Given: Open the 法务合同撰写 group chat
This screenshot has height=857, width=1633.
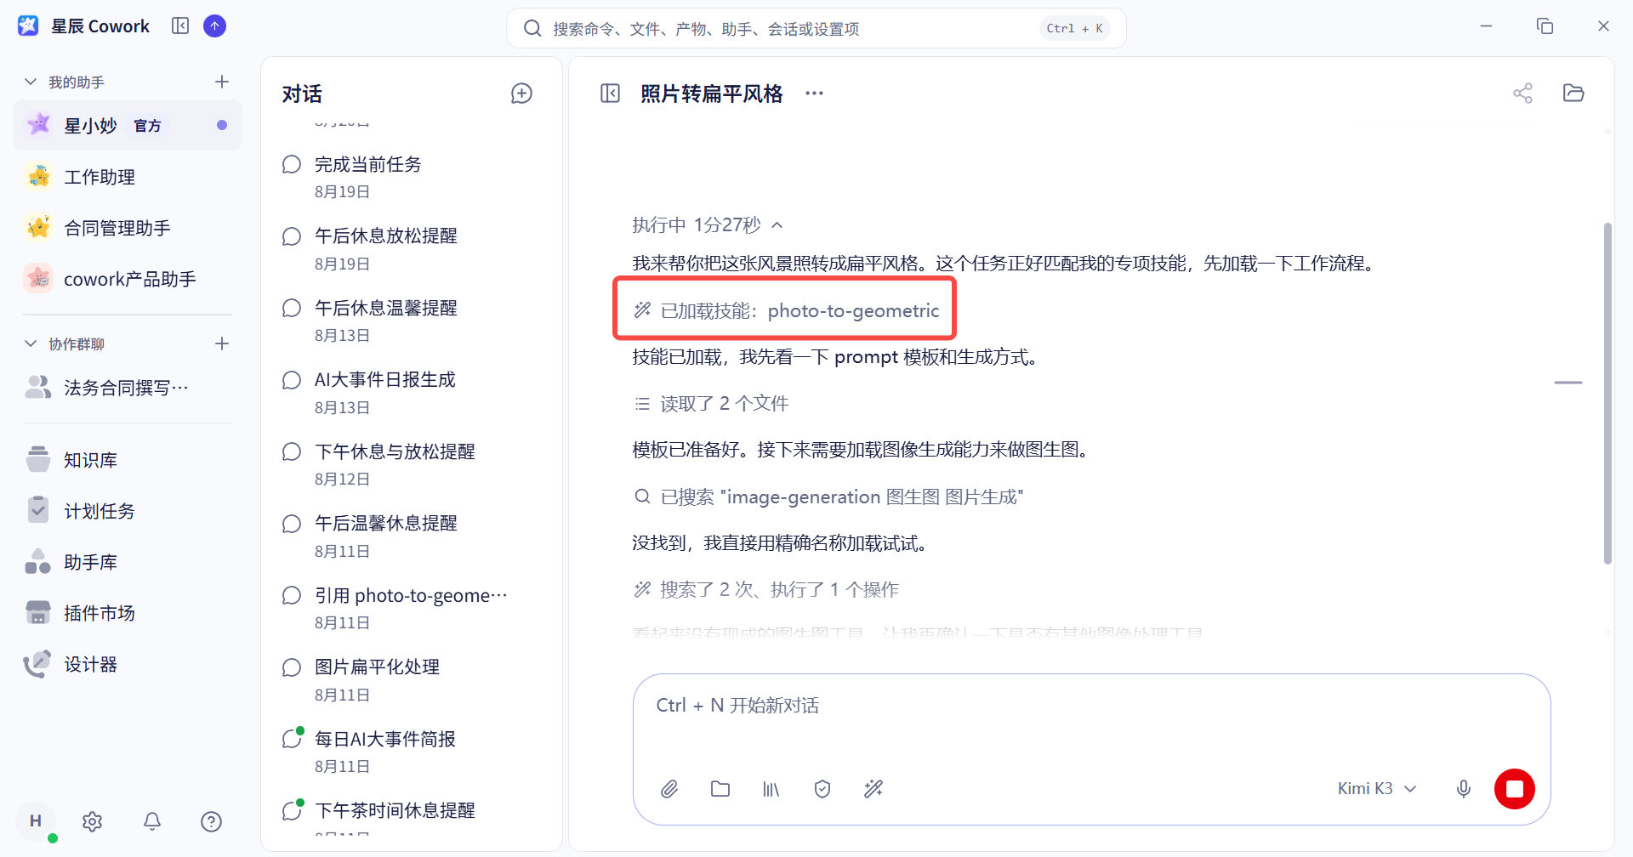Looking at the screenshot, I should point(128,388).
